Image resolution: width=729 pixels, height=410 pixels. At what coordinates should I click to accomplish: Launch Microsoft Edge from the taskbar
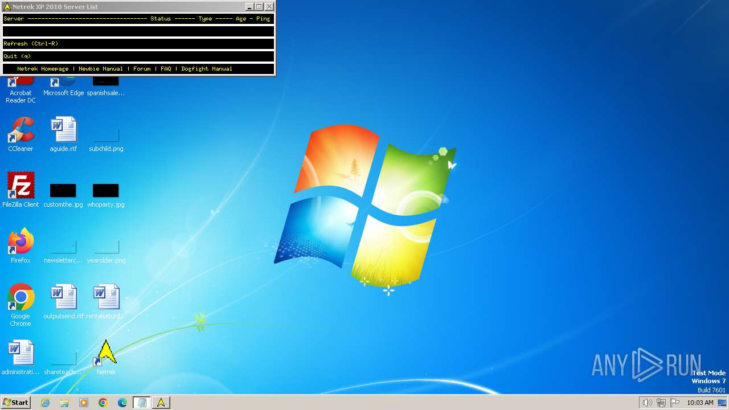pos(122,403)
